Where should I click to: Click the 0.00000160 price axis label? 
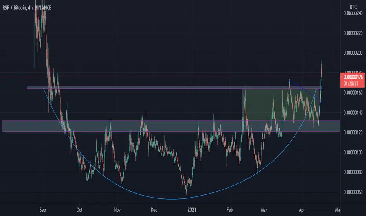pyautogui.click(x=353, y=93)
